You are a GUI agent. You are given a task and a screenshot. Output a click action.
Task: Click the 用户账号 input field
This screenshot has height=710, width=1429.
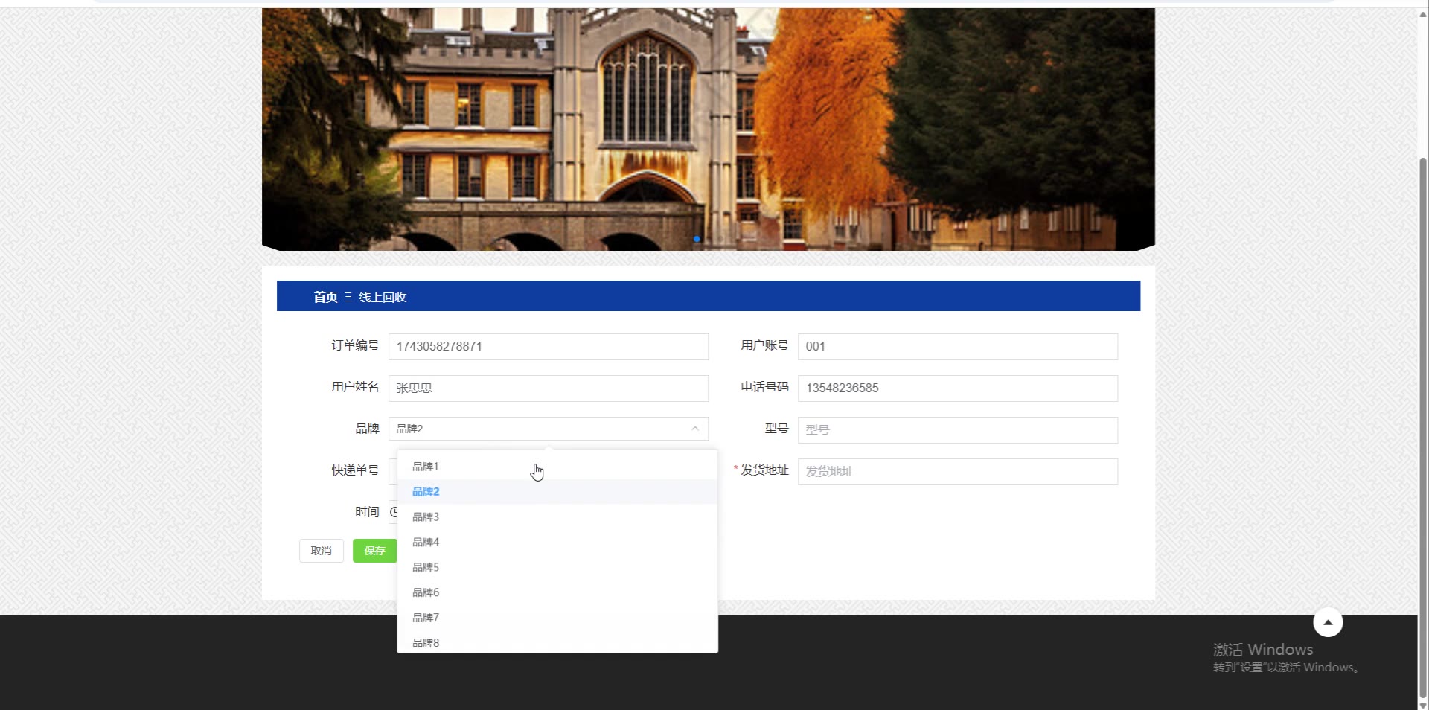tap(958, 347)
